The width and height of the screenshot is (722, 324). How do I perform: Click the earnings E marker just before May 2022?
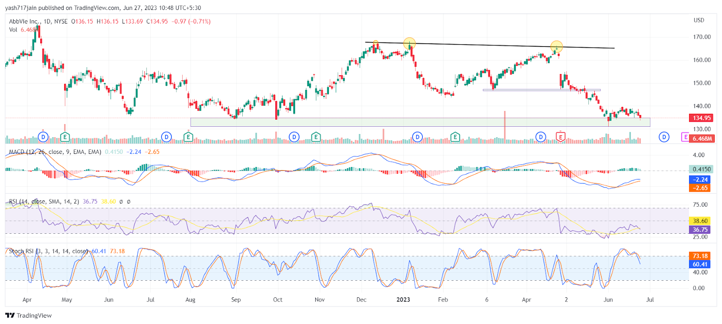click(x=65, y=137)
